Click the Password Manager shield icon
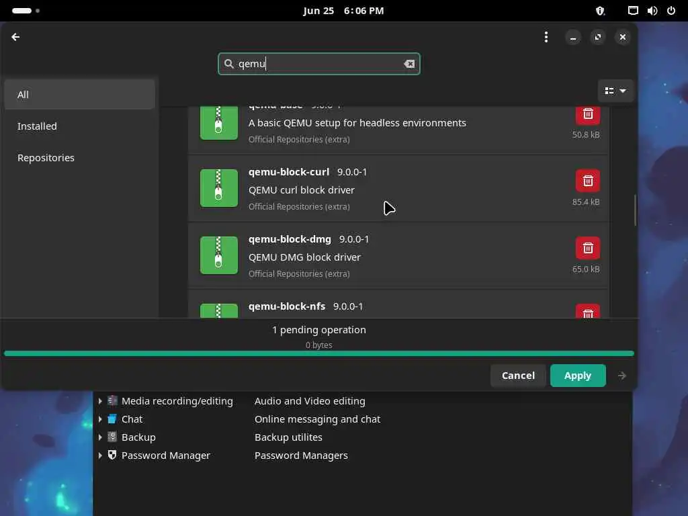Screen dimensions: 688x516 (x=112, y=455)
